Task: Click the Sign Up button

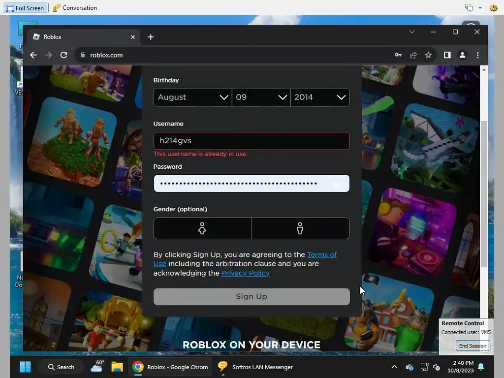Action: click(252, 296)
